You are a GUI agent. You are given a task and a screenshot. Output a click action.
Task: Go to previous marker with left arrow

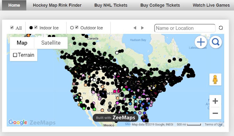135,28
